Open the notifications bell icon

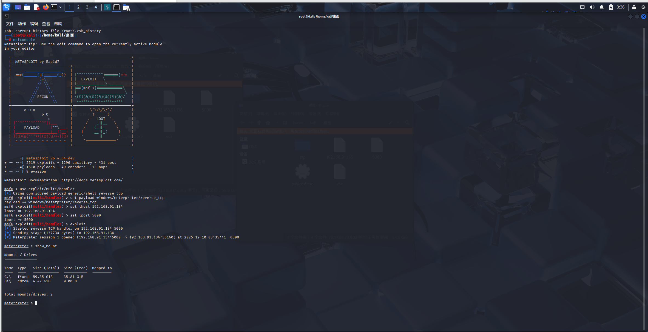(602, 7)
